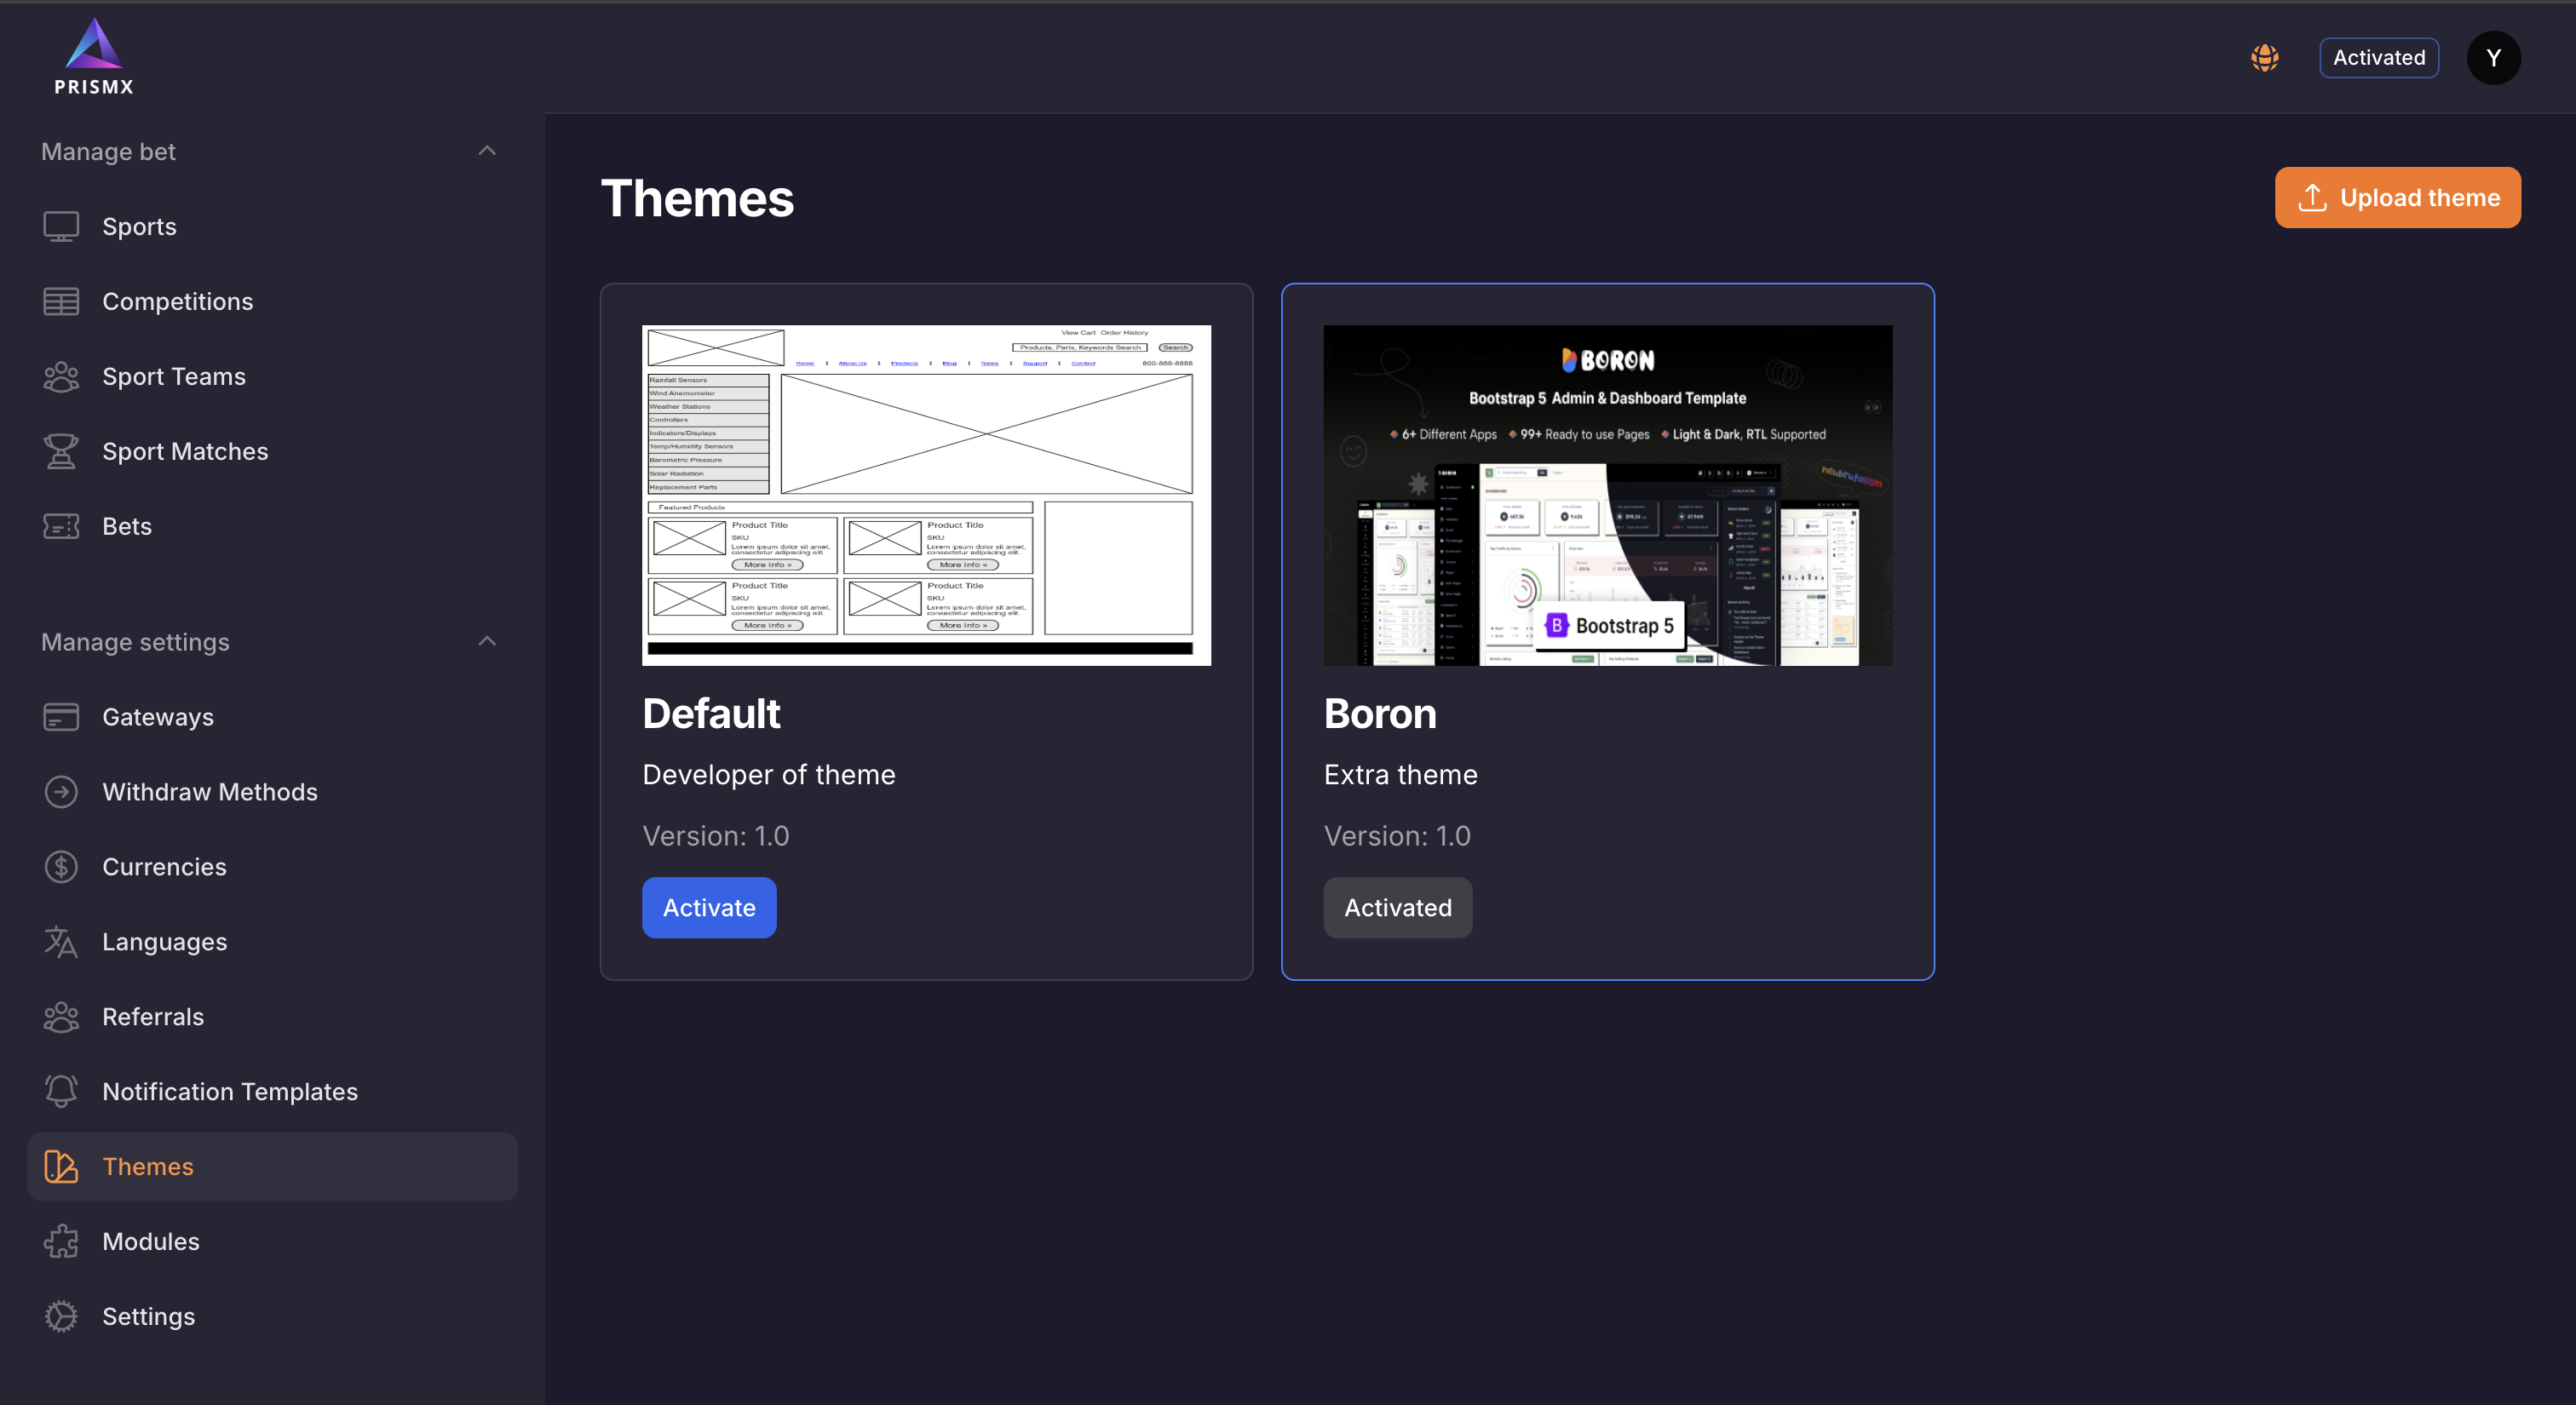Click the PrismX logo
2576x1405 pixels.
[x=93, y=57]
